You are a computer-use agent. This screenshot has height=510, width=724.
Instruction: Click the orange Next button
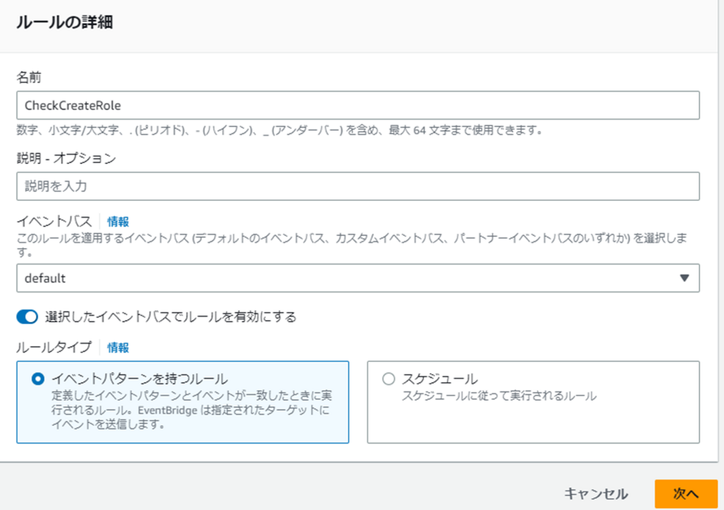tap(686, 494)
